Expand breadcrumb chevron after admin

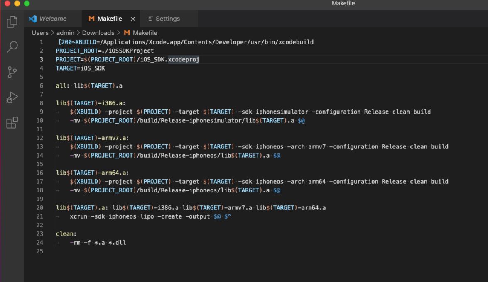click(x=78, y=33)
